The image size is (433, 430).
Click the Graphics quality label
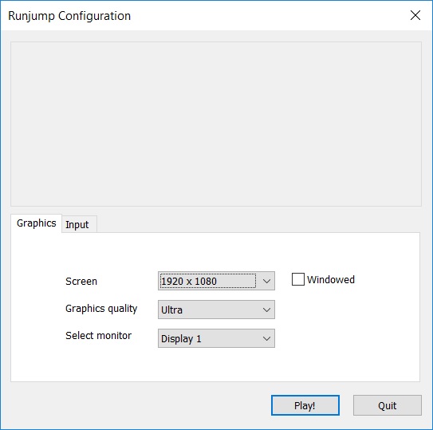click(101, 309)
